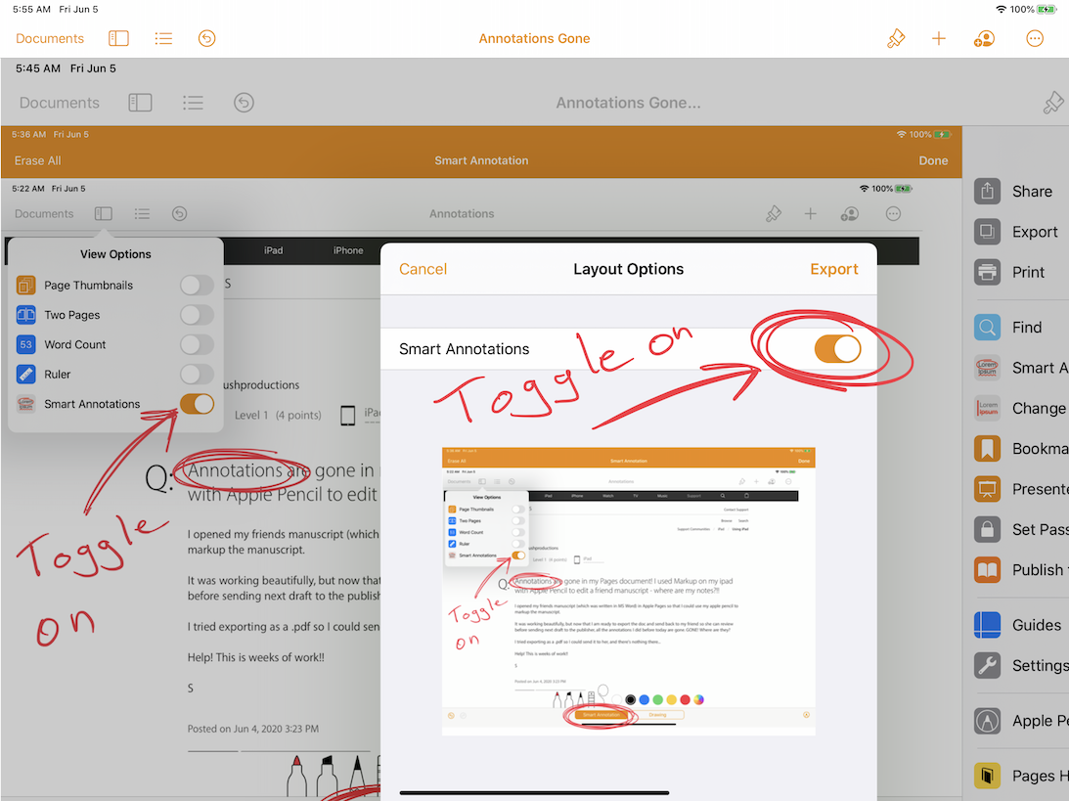
Task: Tap the Undo icon in top orange toolbar
Action: click(x=206, y=38)
